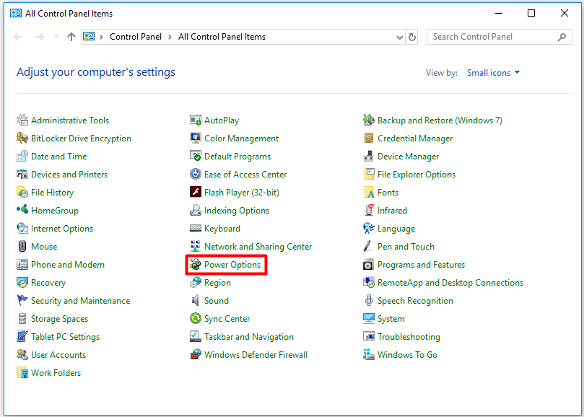The height and width of the screenshot is (417, 584).
Task: Open the Network and Sharing Center icon
Action: pyautogui.click(x=196, y=247)
